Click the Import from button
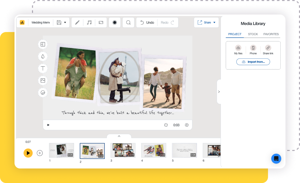This screenshot has width=300, height=183. (253, 62)
